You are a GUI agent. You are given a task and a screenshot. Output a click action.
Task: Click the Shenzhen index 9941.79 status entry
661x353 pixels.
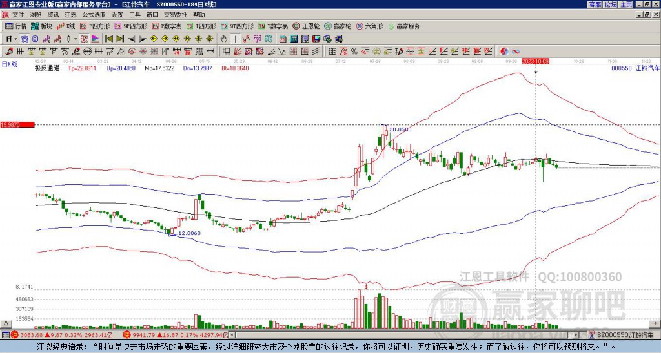[175, 335]
